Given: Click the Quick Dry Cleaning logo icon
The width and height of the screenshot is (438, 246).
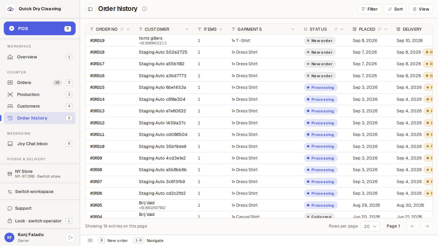Looking at the screenshot, I should coord(10,9).
